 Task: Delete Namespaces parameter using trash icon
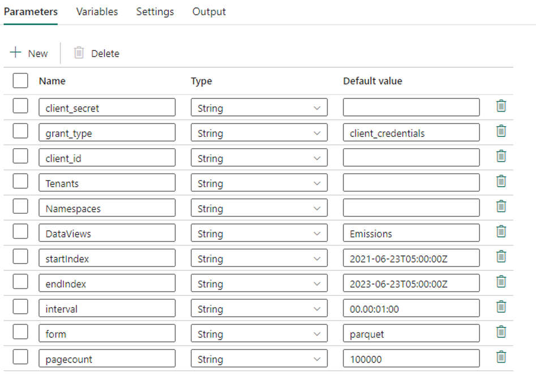click(x=501, y=206)
